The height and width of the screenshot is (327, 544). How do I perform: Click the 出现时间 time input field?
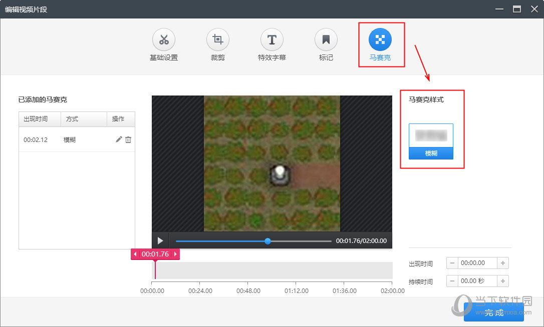click(477, 262)
